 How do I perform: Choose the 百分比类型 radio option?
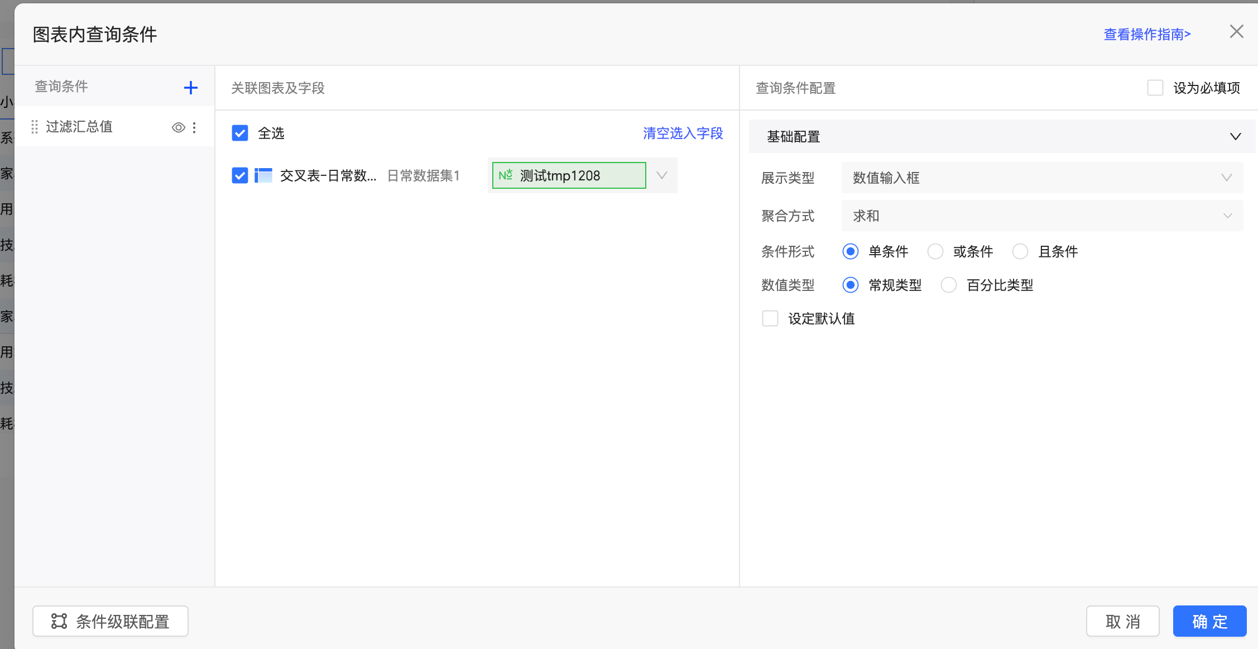949,285
